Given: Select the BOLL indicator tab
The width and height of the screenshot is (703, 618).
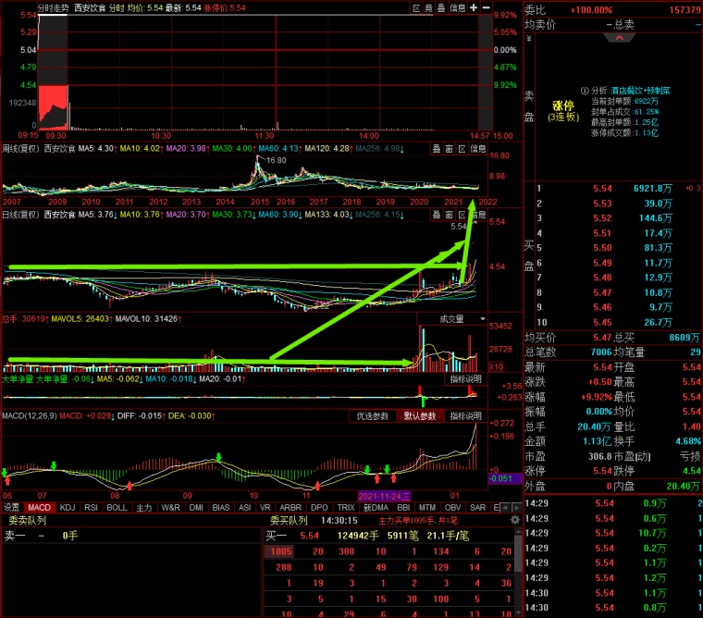Looking at the screenshot, I should 117,507.
